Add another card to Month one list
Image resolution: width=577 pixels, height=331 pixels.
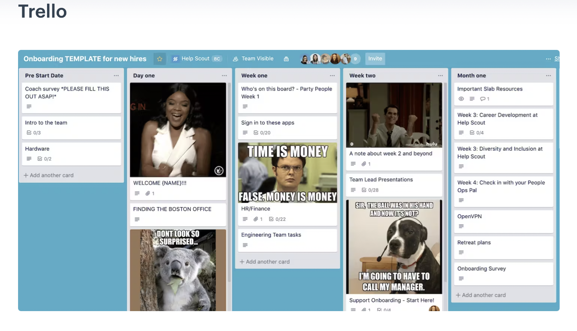coord(481,295)
